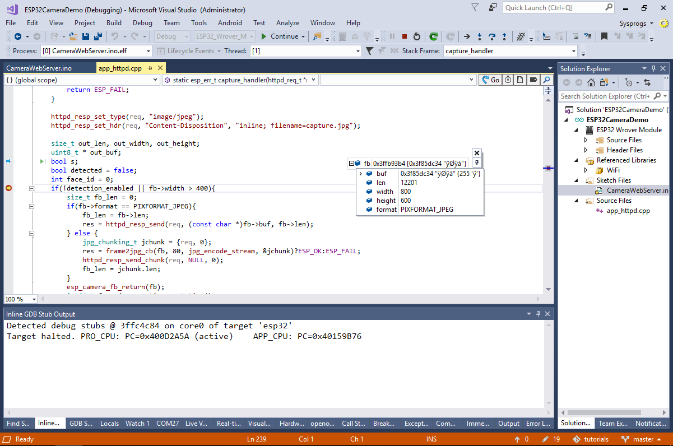673x446 pixels.
Task: Switch to the CameraWebServer.ino tab
Action: click(39, 68)
